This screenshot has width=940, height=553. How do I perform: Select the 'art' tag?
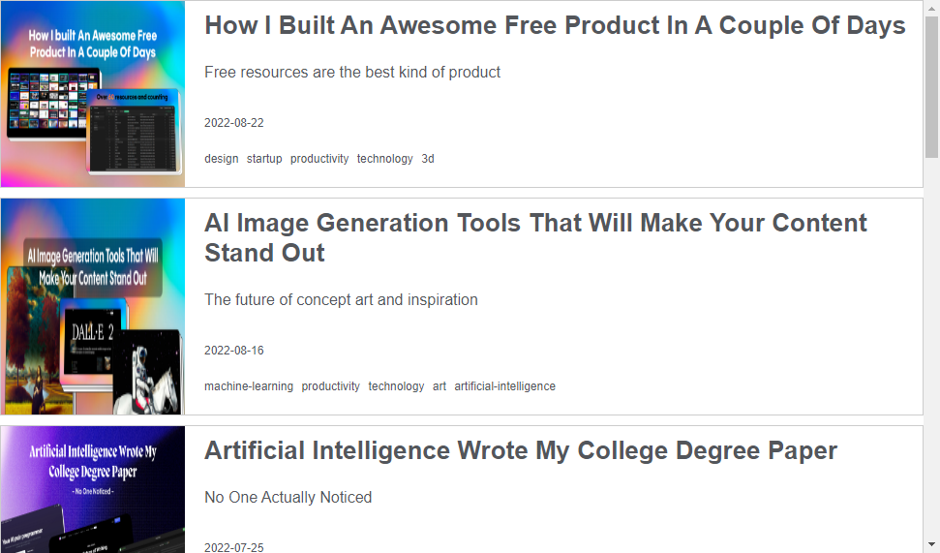coord(440,386)
